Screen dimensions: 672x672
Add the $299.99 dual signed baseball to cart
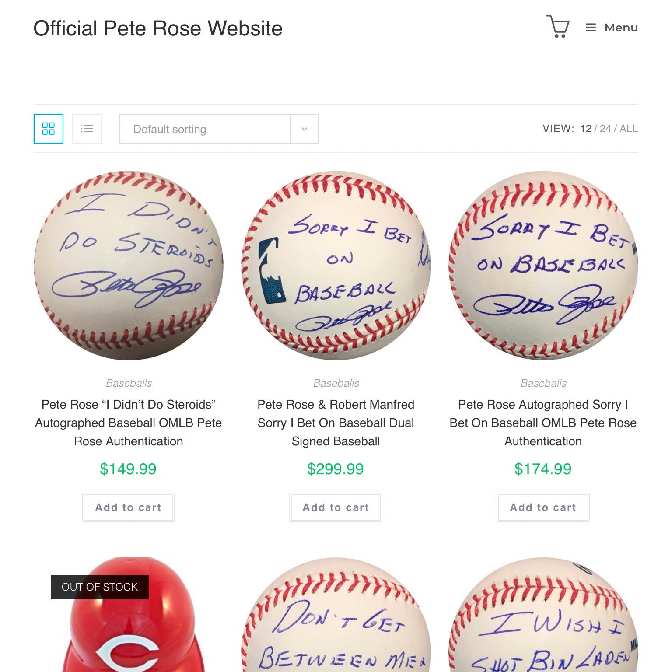[336, 507]
